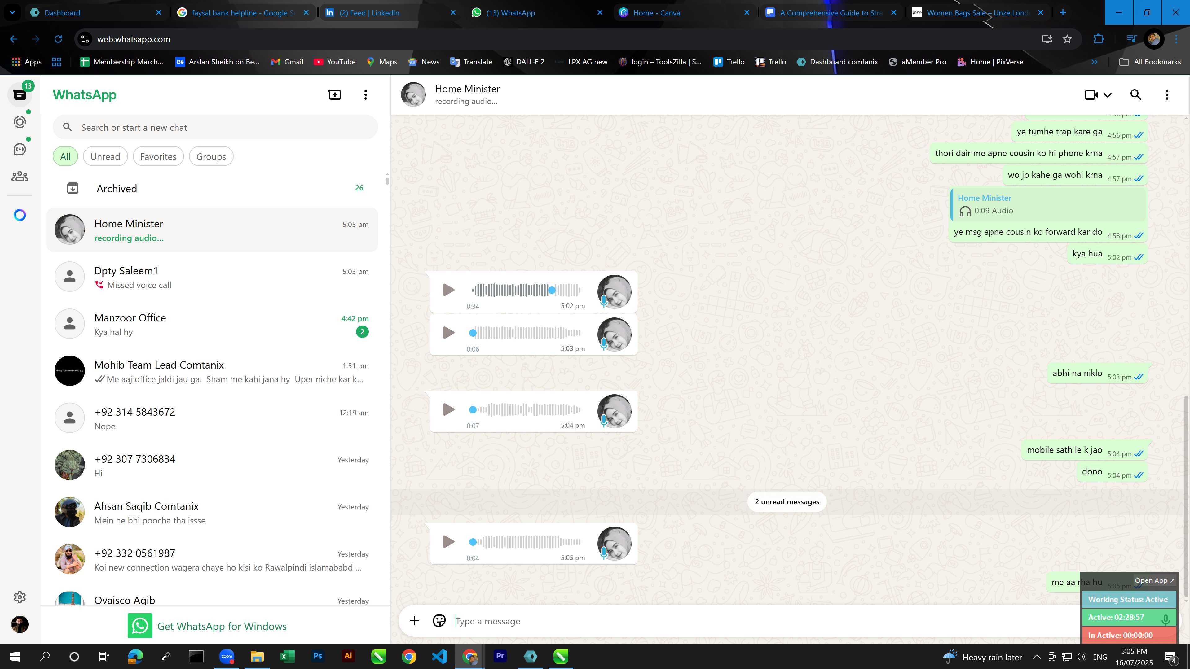Open chat list menu three dots
This screenshot has height=669, width=1190.
coord(365,95)
